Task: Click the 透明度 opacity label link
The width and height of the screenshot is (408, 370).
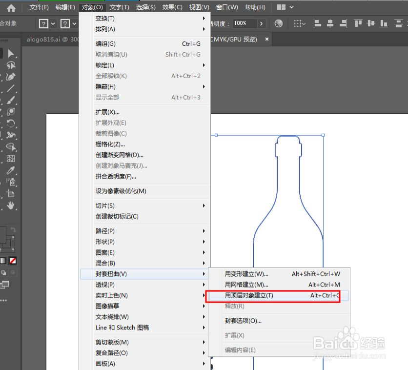Action: 220,24
